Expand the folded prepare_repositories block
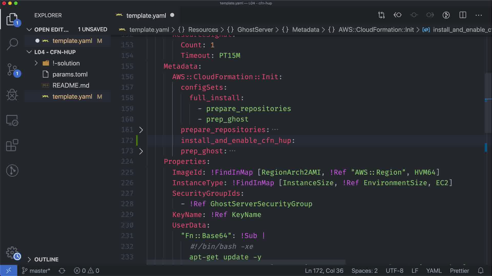492x276 pixels. (141, 130)
